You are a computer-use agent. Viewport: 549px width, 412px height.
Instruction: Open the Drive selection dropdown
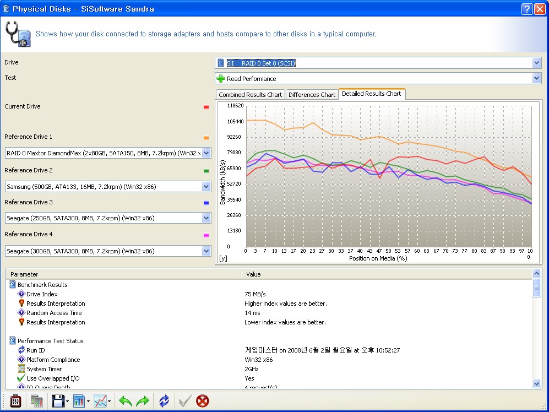(x=536, y=63)
